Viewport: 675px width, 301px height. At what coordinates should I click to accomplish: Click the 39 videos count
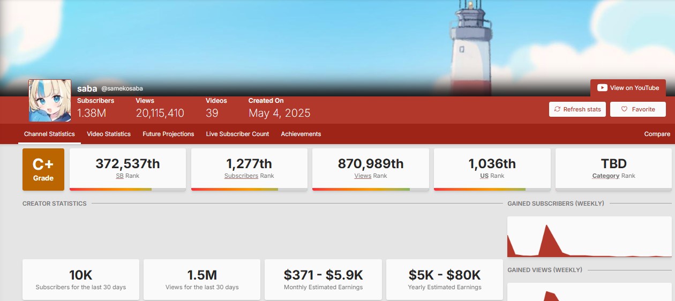click(212, 113)
